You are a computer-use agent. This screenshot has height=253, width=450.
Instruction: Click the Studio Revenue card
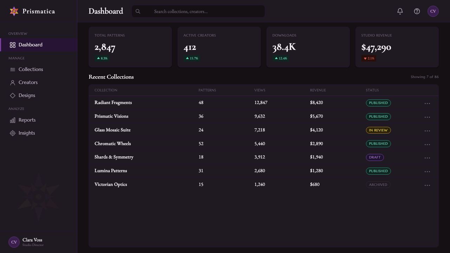(x=397, y=47)
